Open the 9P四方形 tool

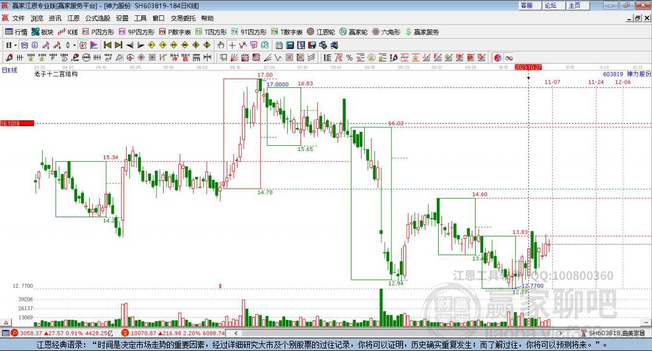[x=136, y=32]
